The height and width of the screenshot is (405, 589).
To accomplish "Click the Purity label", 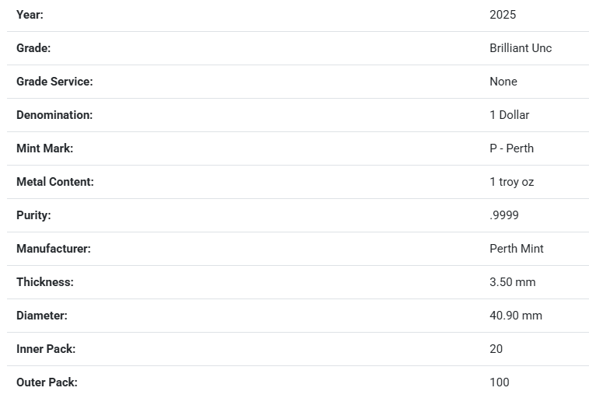I will click(x=33, y=215).
